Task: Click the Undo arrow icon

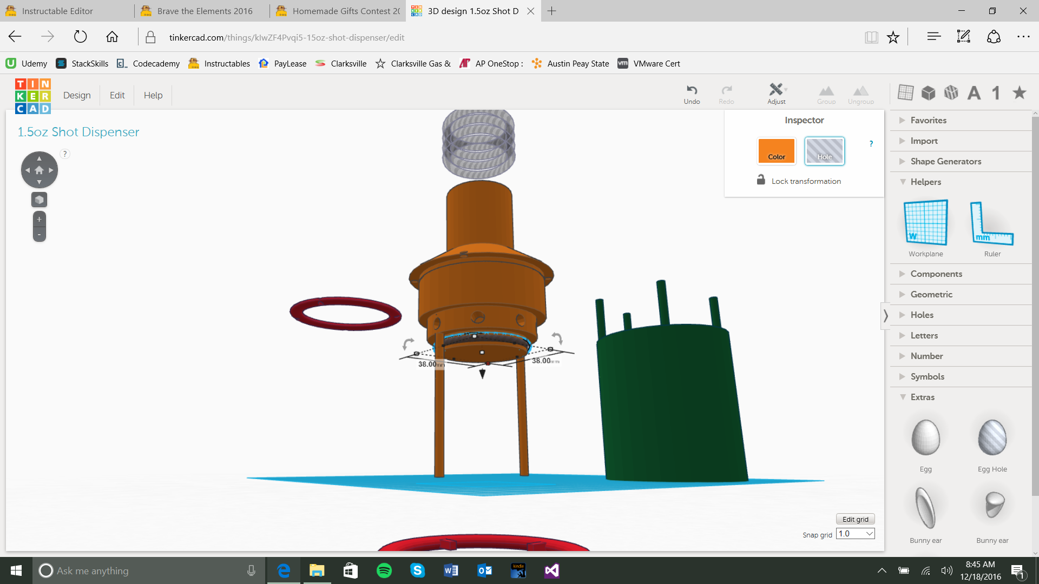Action: tap(692, 90)
